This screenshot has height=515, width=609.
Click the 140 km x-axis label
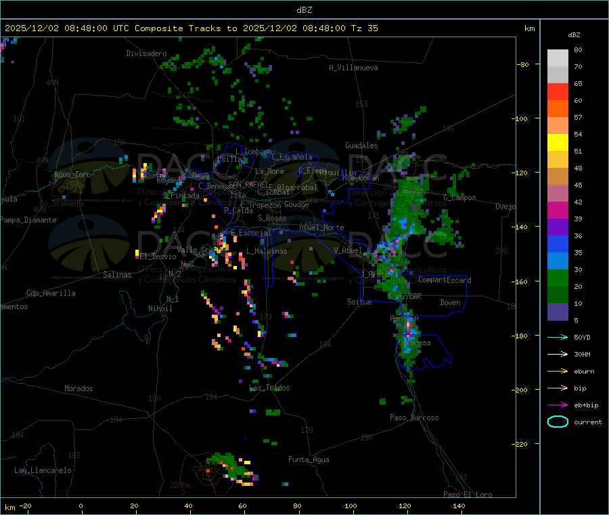pyautogui.click(x=459, y=506)
